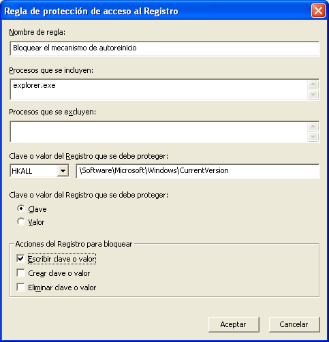The image size is (329, 342).
Task: Click the Aceptar button
Action: (234, 324)
